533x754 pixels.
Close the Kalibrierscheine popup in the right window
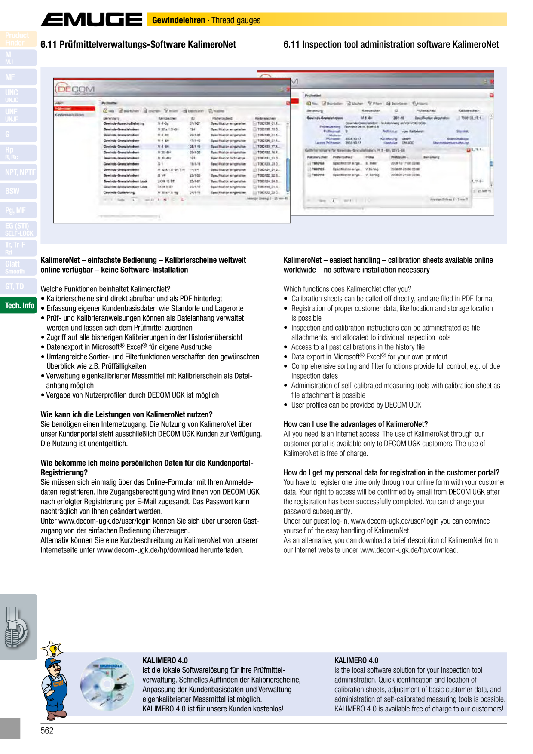click(x=469, y=150)
